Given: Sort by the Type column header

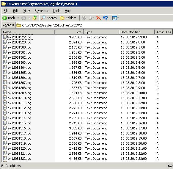Looking at the screenshot, I should pos(101,32).
